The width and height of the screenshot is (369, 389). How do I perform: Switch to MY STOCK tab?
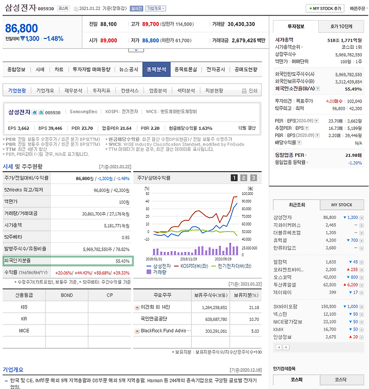342,205
